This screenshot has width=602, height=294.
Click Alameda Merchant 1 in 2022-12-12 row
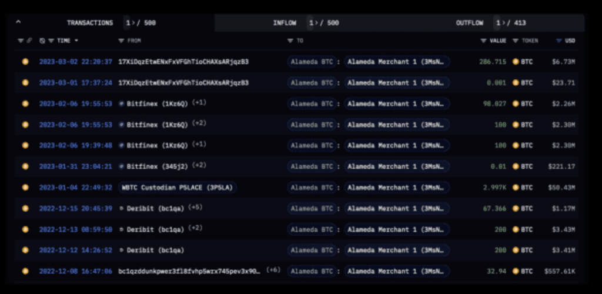pos(397,250)
